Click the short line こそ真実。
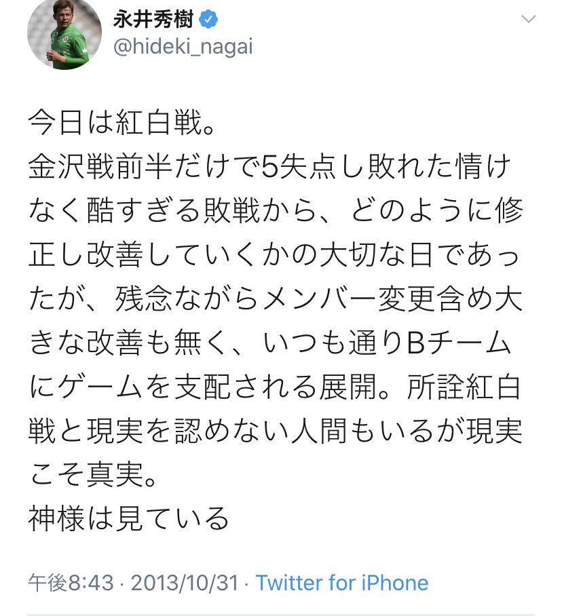The width and height of the screenshot is (562, 616). click(x=93, y=475)
